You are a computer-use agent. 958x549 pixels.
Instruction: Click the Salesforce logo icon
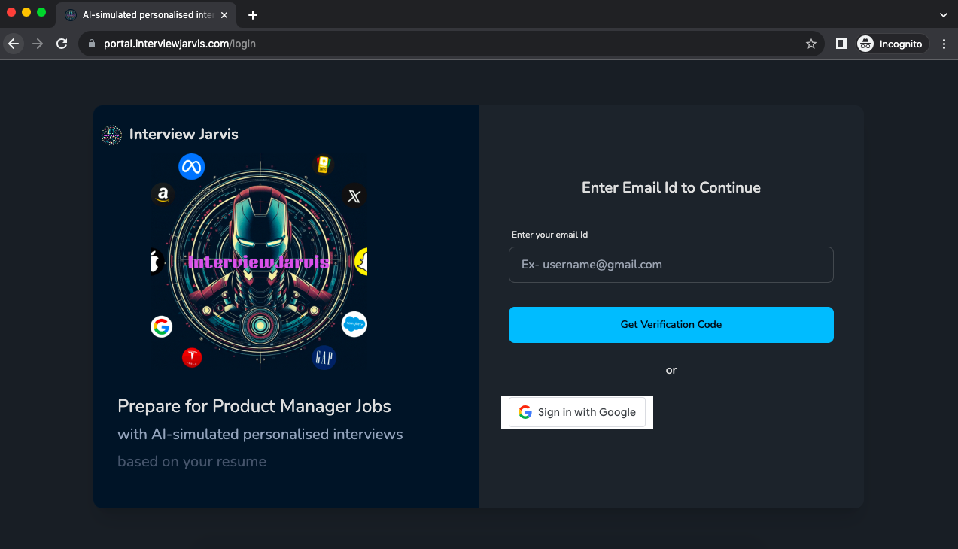click(x=354, y=324)
